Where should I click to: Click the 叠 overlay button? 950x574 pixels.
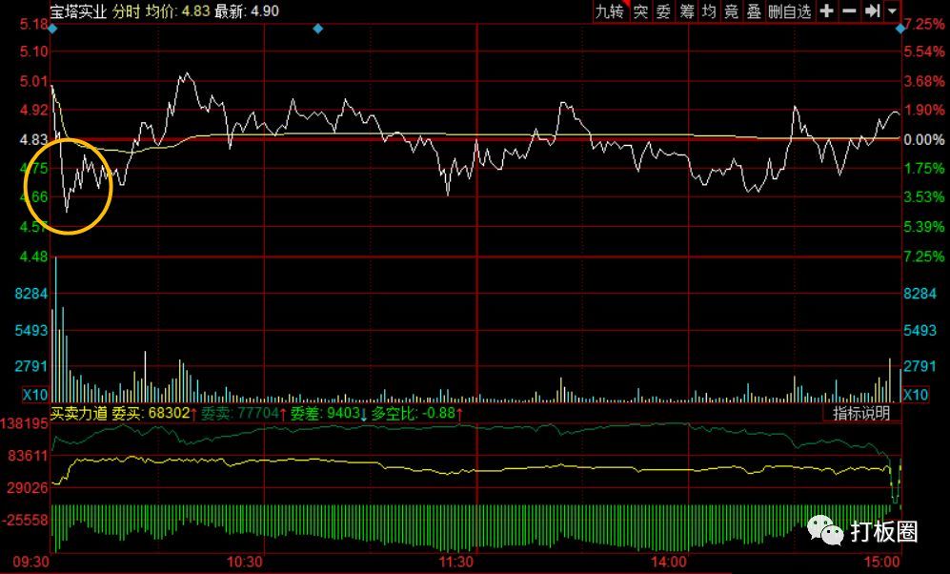pyautogui.click(x=754, y=10)
